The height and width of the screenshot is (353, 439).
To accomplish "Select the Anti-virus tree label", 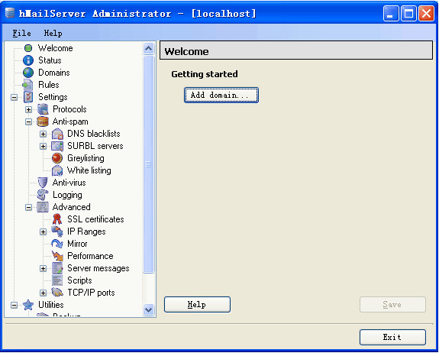I will click(69, 183).
